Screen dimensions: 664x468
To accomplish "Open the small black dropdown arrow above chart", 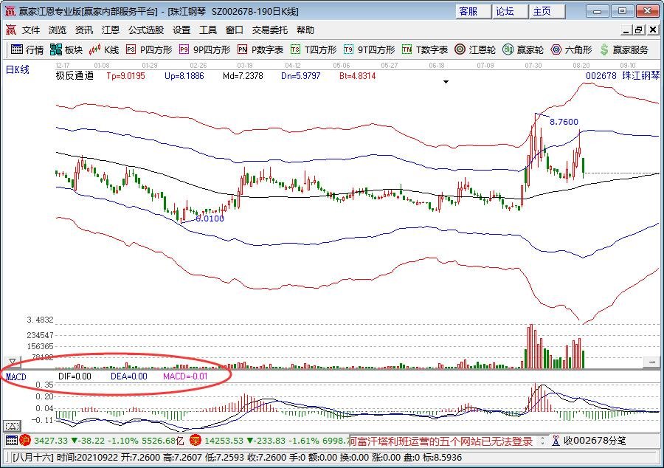I will point(446,82).
